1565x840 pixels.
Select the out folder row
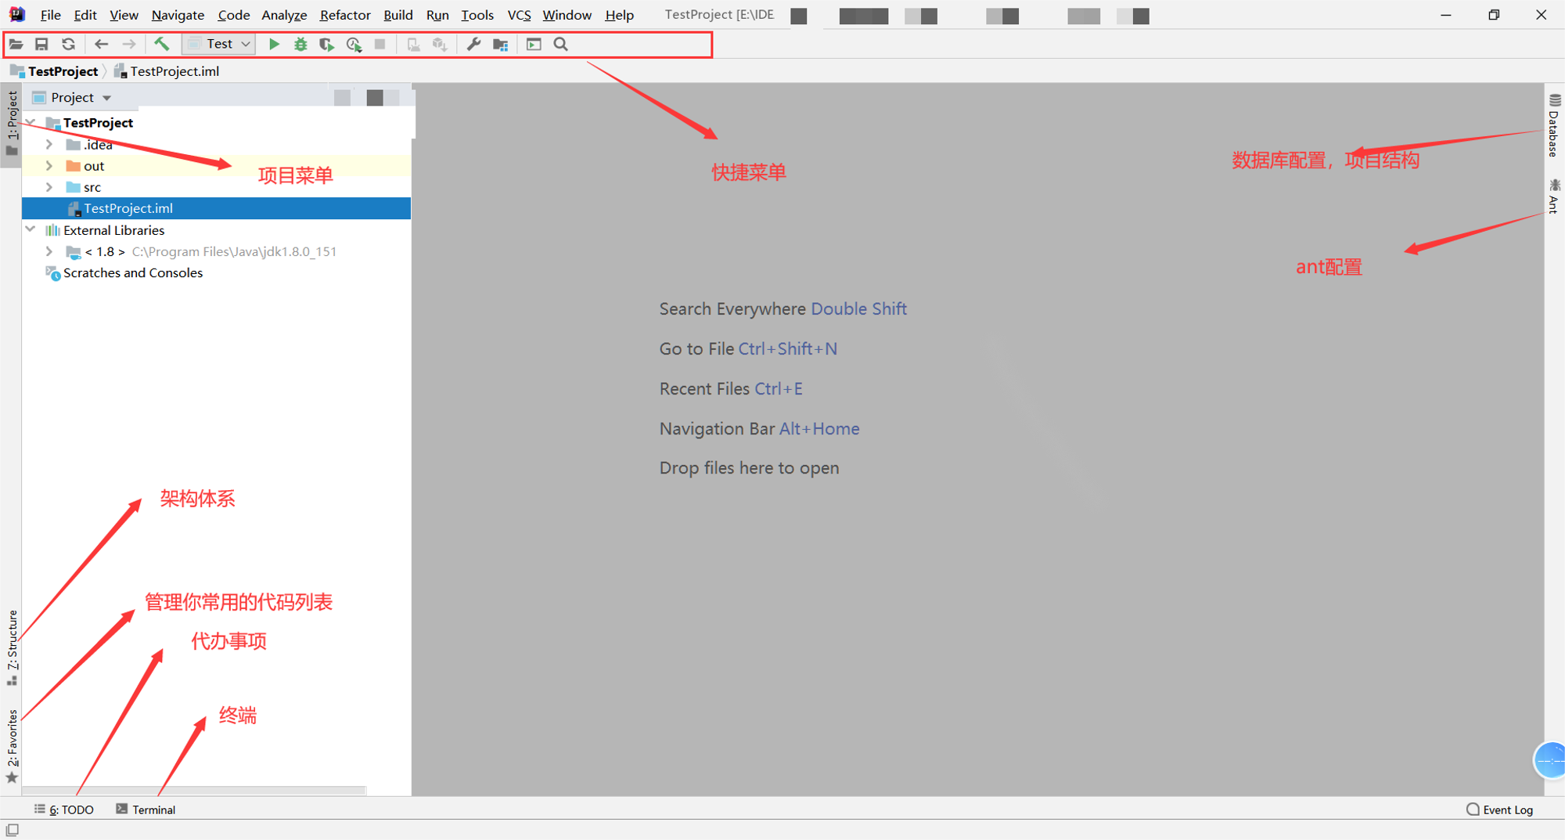(x=216, y=166)
